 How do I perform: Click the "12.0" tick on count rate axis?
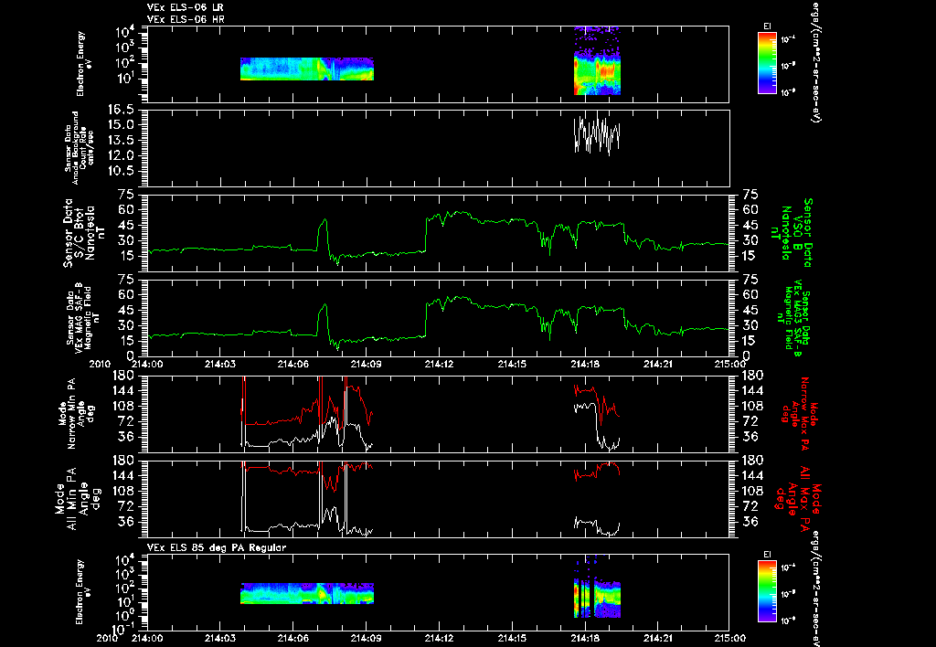pyautogui.click(x=122, y=155)
